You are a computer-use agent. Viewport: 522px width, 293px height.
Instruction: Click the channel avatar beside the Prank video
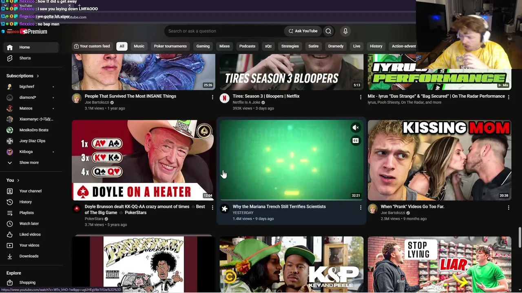click(x=373, y=209)
